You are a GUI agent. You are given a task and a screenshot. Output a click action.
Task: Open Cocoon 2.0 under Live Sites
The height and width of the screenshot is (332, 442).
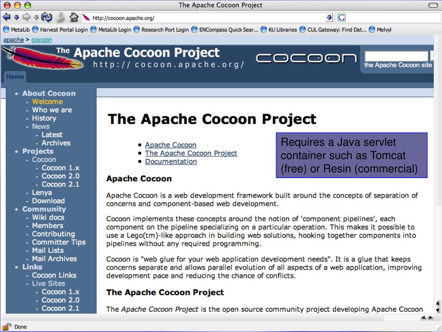pyautogui.click(x=60, y=300)
